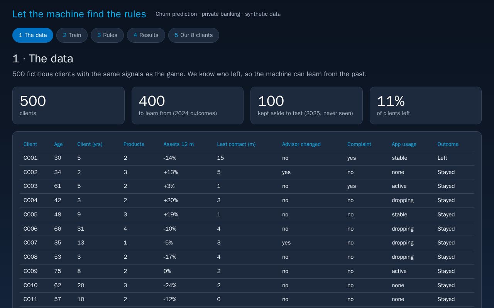Select client ID 'C008' in the table
Screen dimensions: 494x308
(x=30, y=257)
